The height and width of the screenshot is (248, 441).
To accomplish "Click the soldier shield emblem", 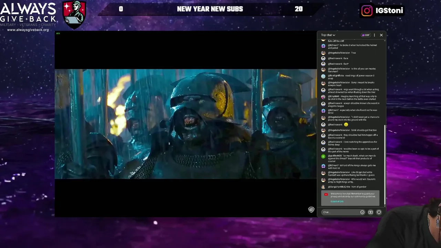I will pyautogui.click(x=74, y=14).
